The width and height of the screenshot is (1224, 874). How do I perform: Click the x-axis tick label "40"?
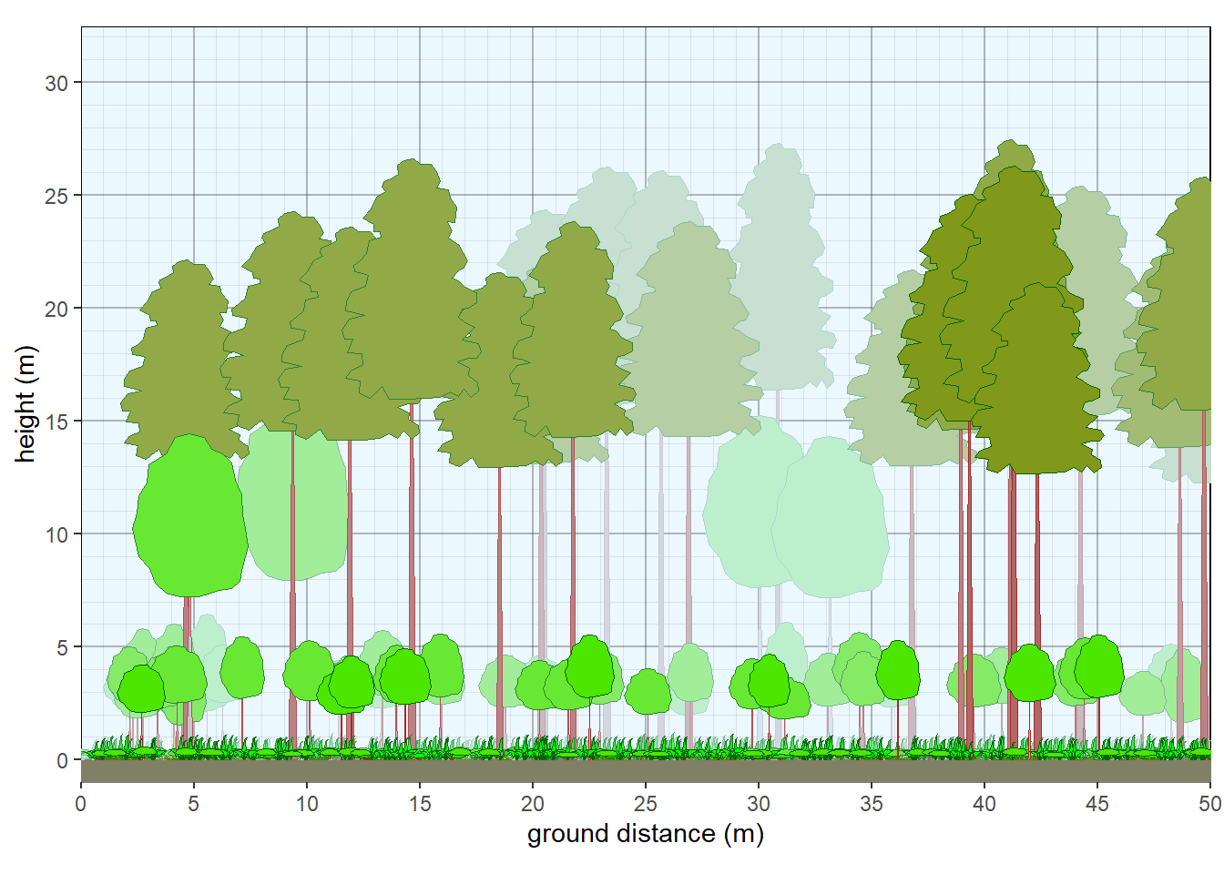pos(984,804)
